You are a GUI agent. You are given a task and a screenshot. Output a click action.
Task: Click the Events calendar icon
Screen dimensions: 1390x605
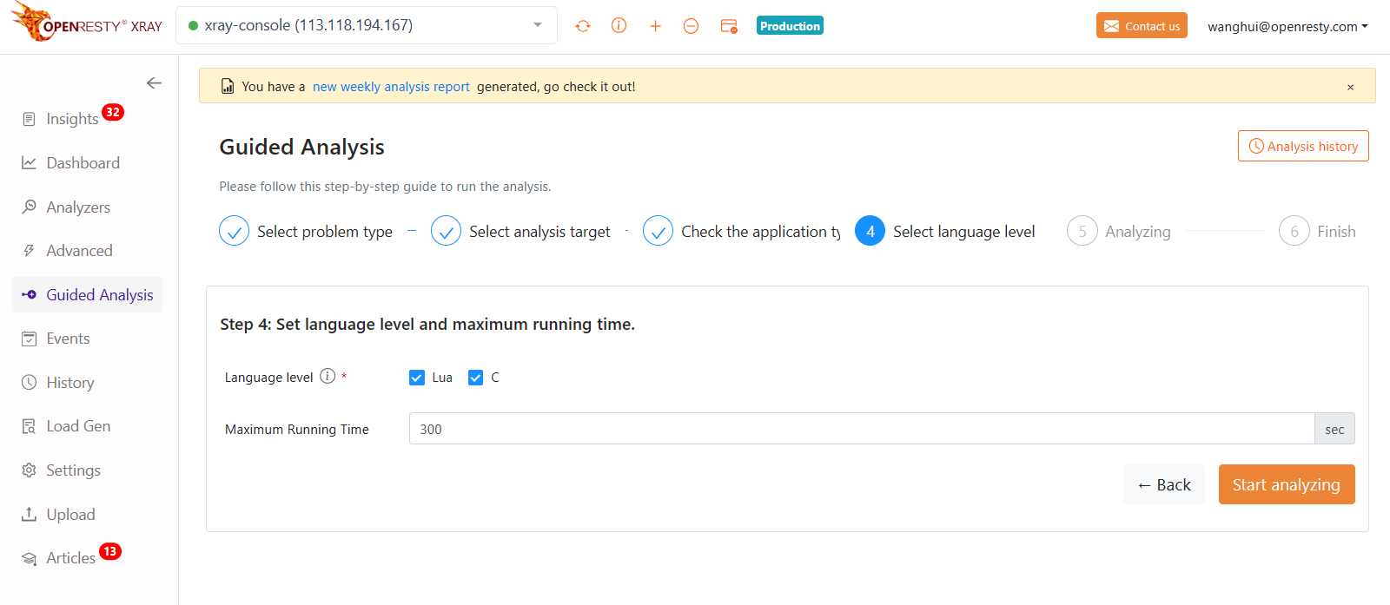click(x=29, y=339)
